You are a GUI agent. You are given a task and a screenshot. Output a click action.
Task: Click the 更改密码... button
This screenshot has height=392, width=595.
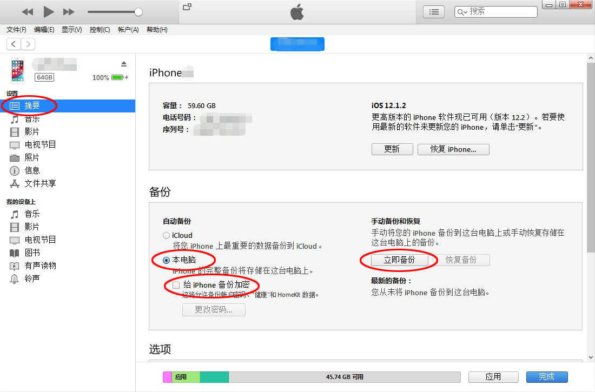coord(214,310)
